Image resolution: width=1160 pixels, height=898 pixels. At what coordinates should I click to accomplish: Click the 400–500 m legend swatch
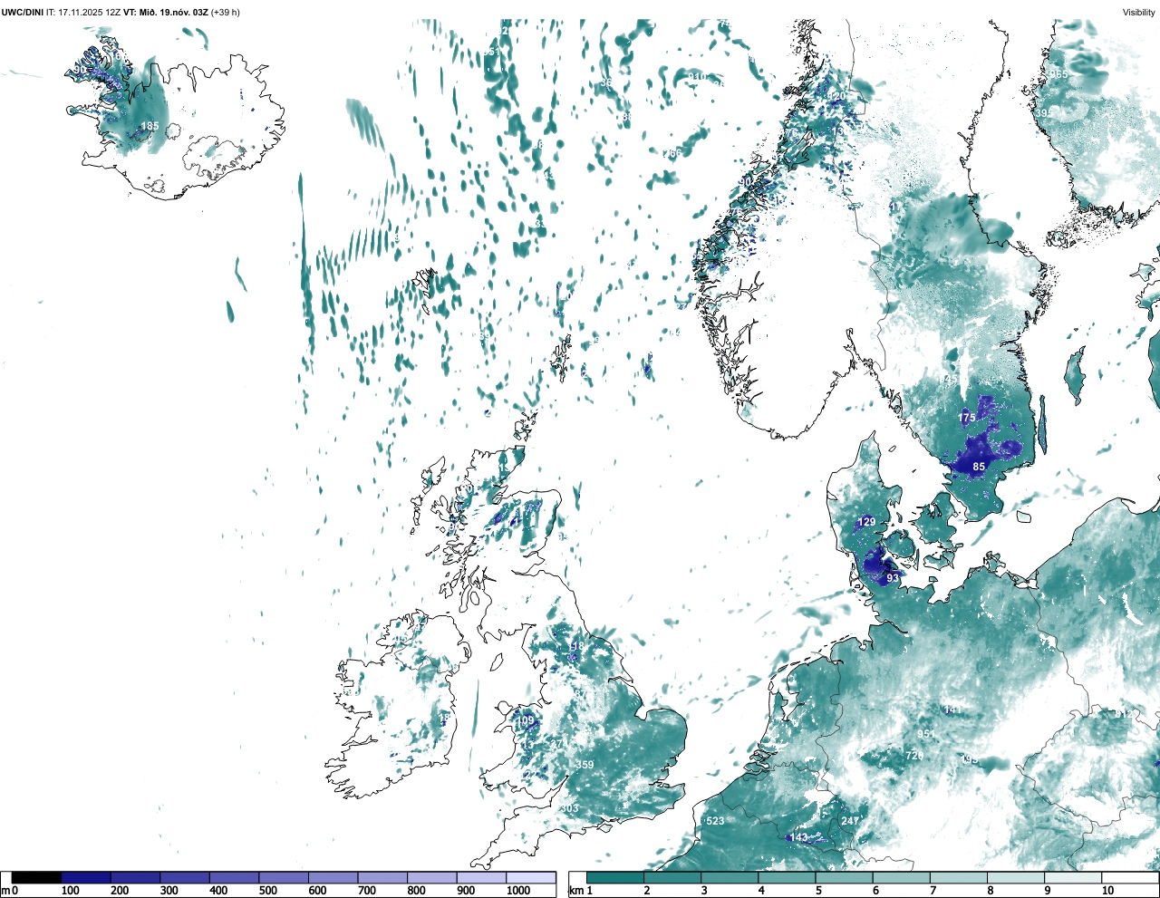(x=235, y=878)
